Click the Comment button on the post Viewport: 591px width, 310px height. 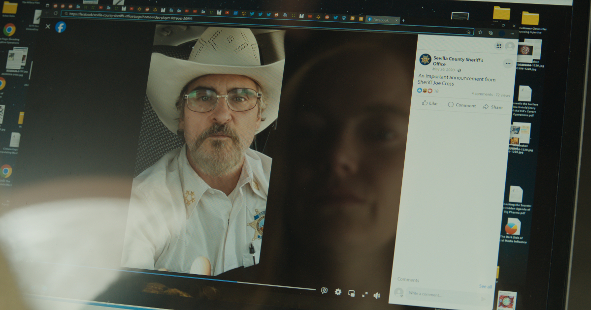pyautogui.click(x=461, y=105)
